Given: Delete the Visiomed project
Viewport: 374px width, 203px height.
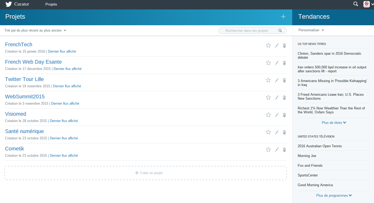Looking at the screenshot, I should pyautogui.click(x=284, y=115).
